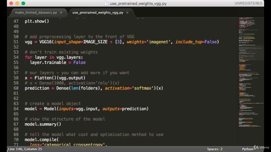Switch to make_limited_datasets.py tab
The height and width of the screenshot is (152, 271).
[36, 13]
